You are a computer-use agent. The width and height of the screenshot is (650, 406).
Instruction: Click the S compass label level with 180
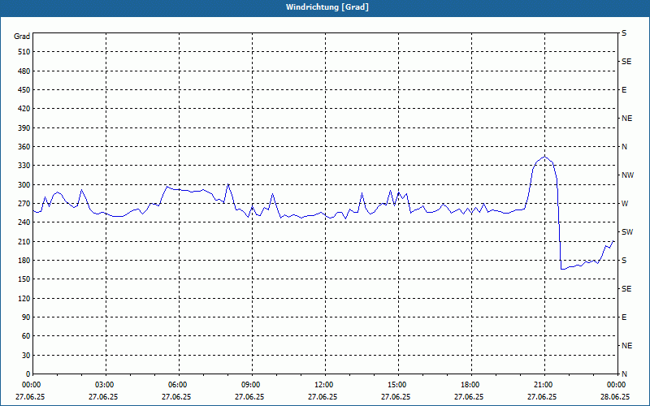624,261
